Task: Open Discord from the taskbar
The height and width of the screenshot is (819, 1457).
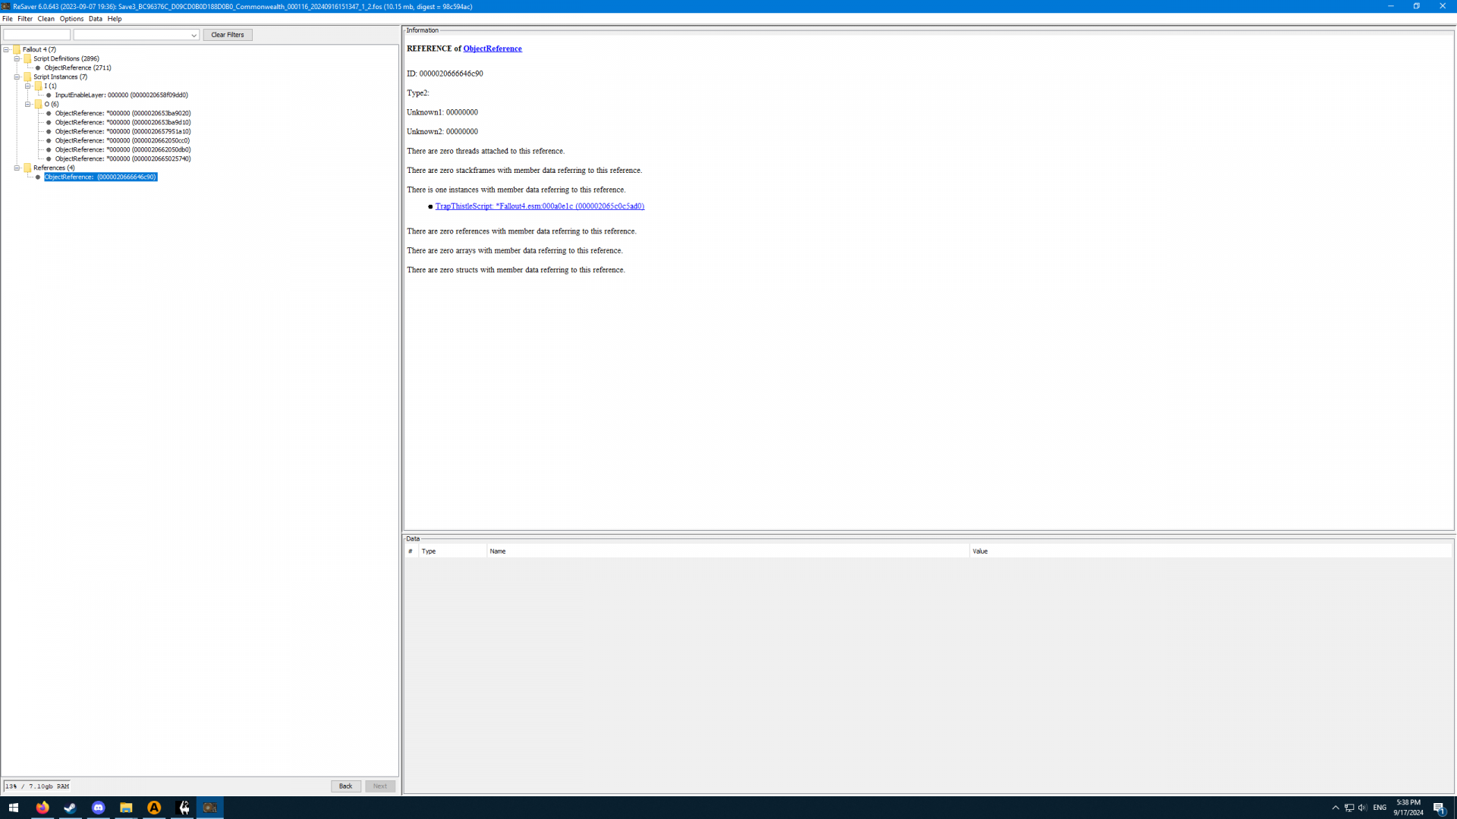Action: 98,808
